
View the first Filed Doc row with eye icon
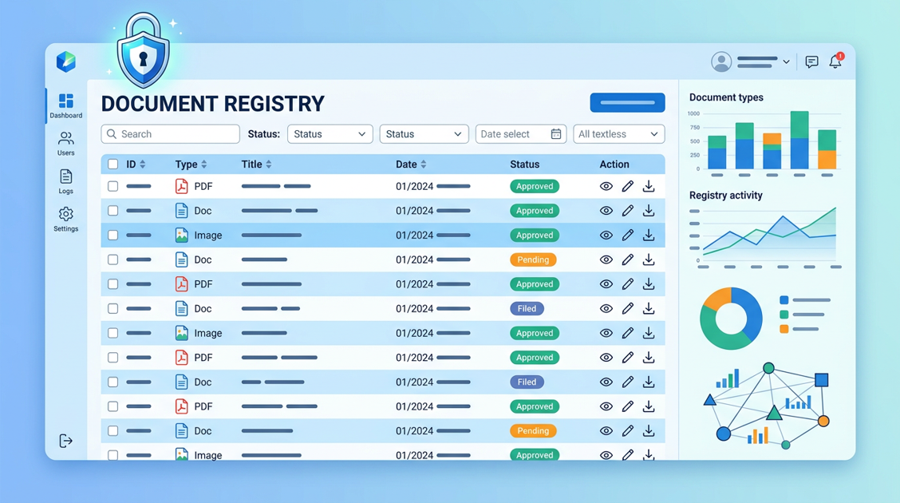pos(606,308)
